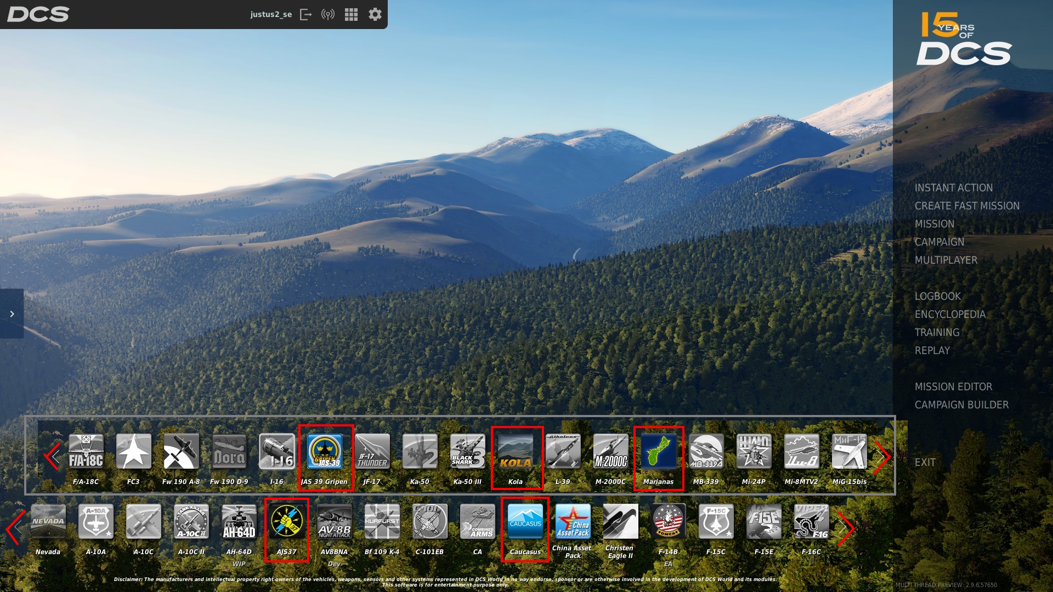This screenshot has width=1053, height=592.
Task: Select the F/A-18C module icon
Action: pyautogui.click(x=86, y=452)
